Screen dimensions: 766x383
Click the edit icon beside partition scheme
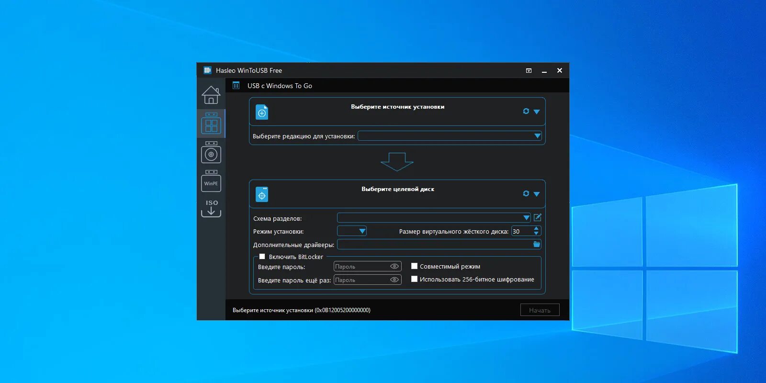pyautogui.click(x=538, y=217)
